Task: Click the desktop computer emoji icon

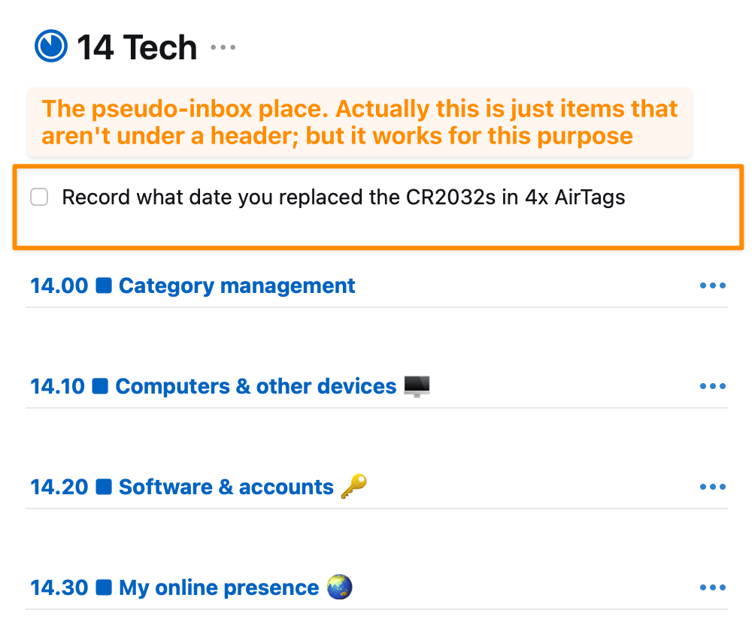Action: (417, 387)
